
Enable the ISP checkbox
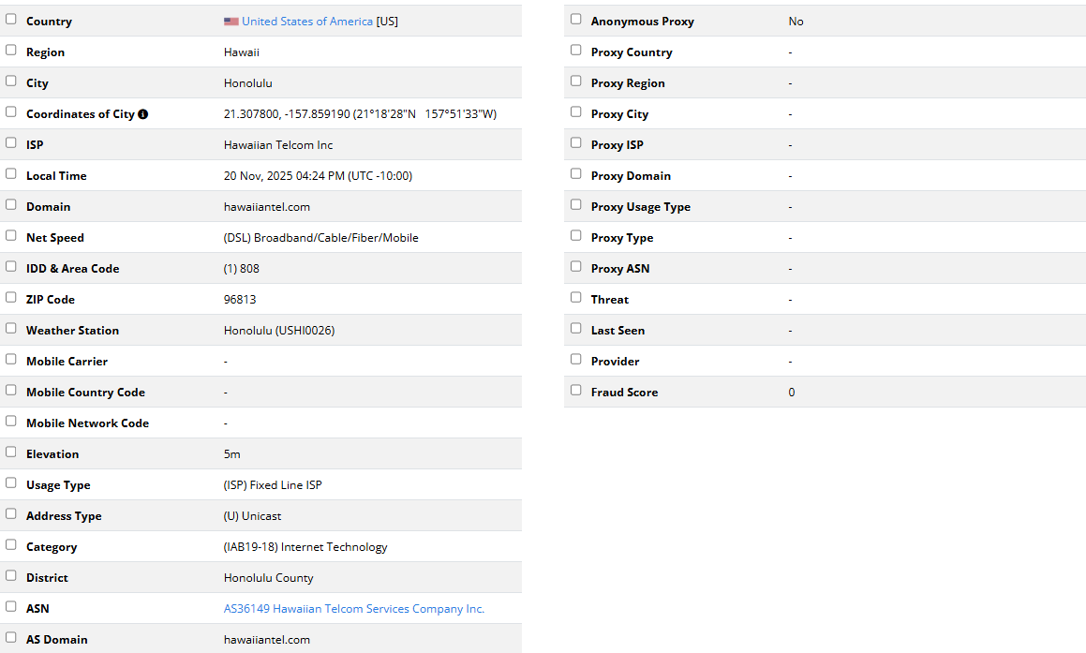[x=11, y=142]
